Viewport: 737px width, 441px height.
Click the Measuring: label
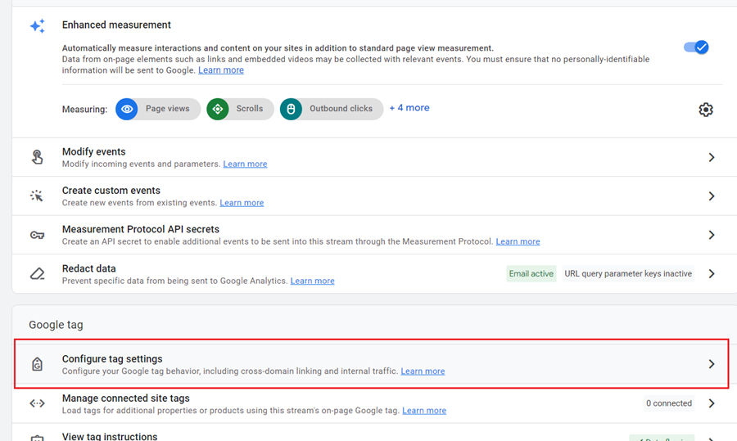[84, 110]
